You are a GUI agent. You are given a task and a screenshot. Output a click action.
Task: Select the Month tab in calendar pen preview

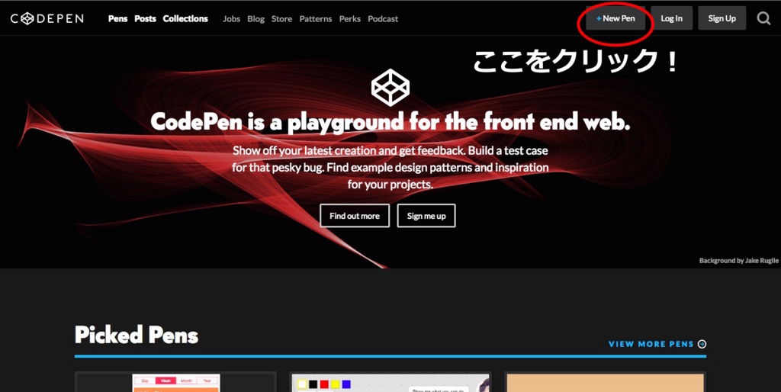coord(186,381)
